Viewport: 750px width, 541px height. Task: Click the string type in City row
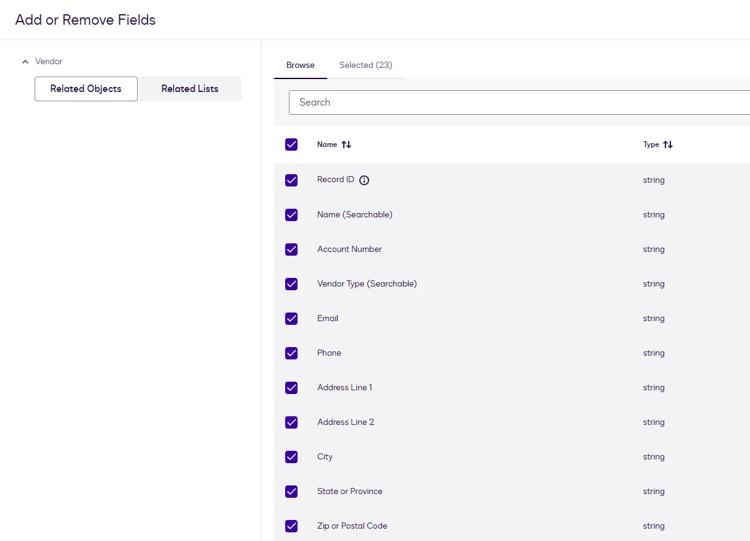click(654, 457)
